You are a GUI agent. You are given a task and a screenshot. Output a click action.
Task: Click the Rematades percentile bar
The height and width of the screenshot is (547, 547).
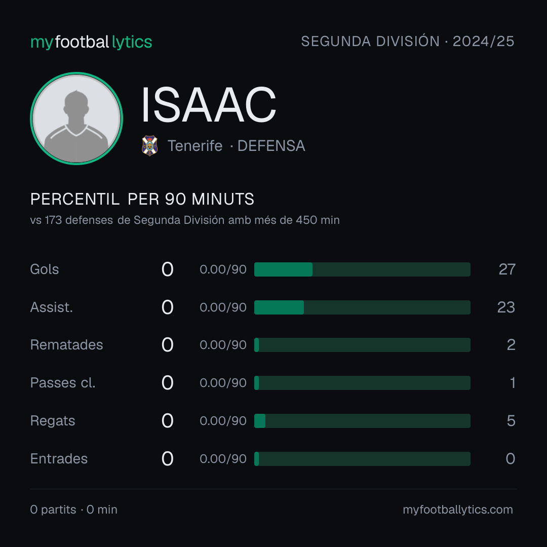(362, 345)
